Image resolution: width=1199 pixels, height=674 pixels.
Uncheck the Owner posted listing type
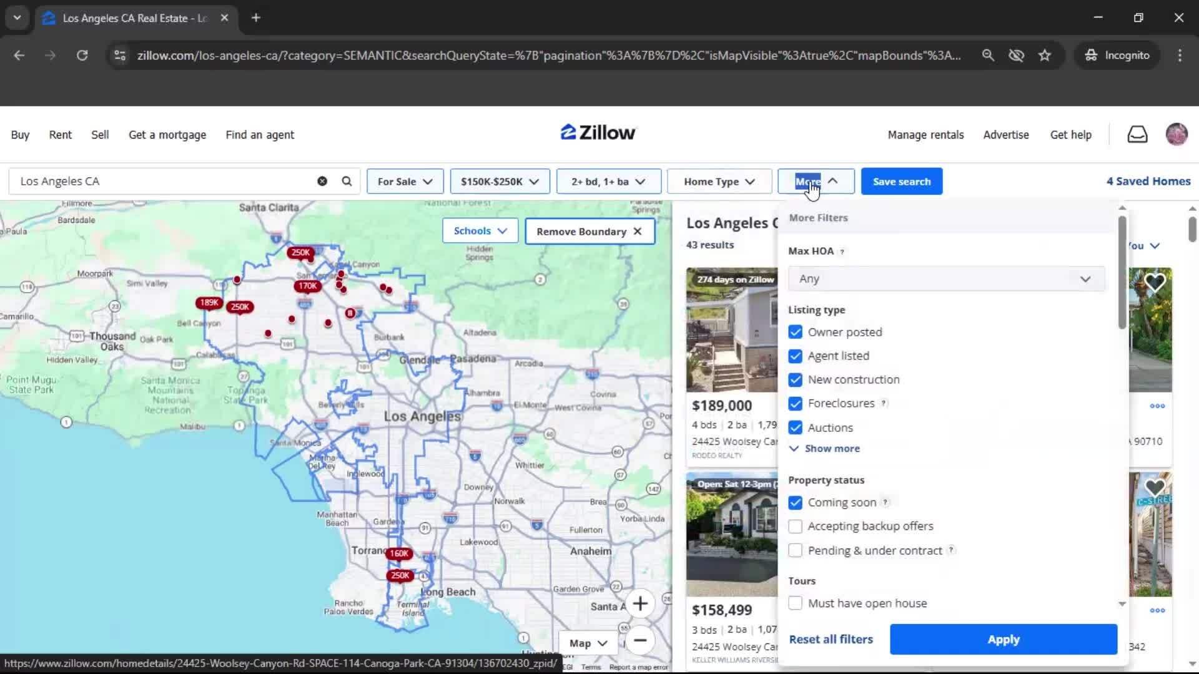click(x=795, y=331)
